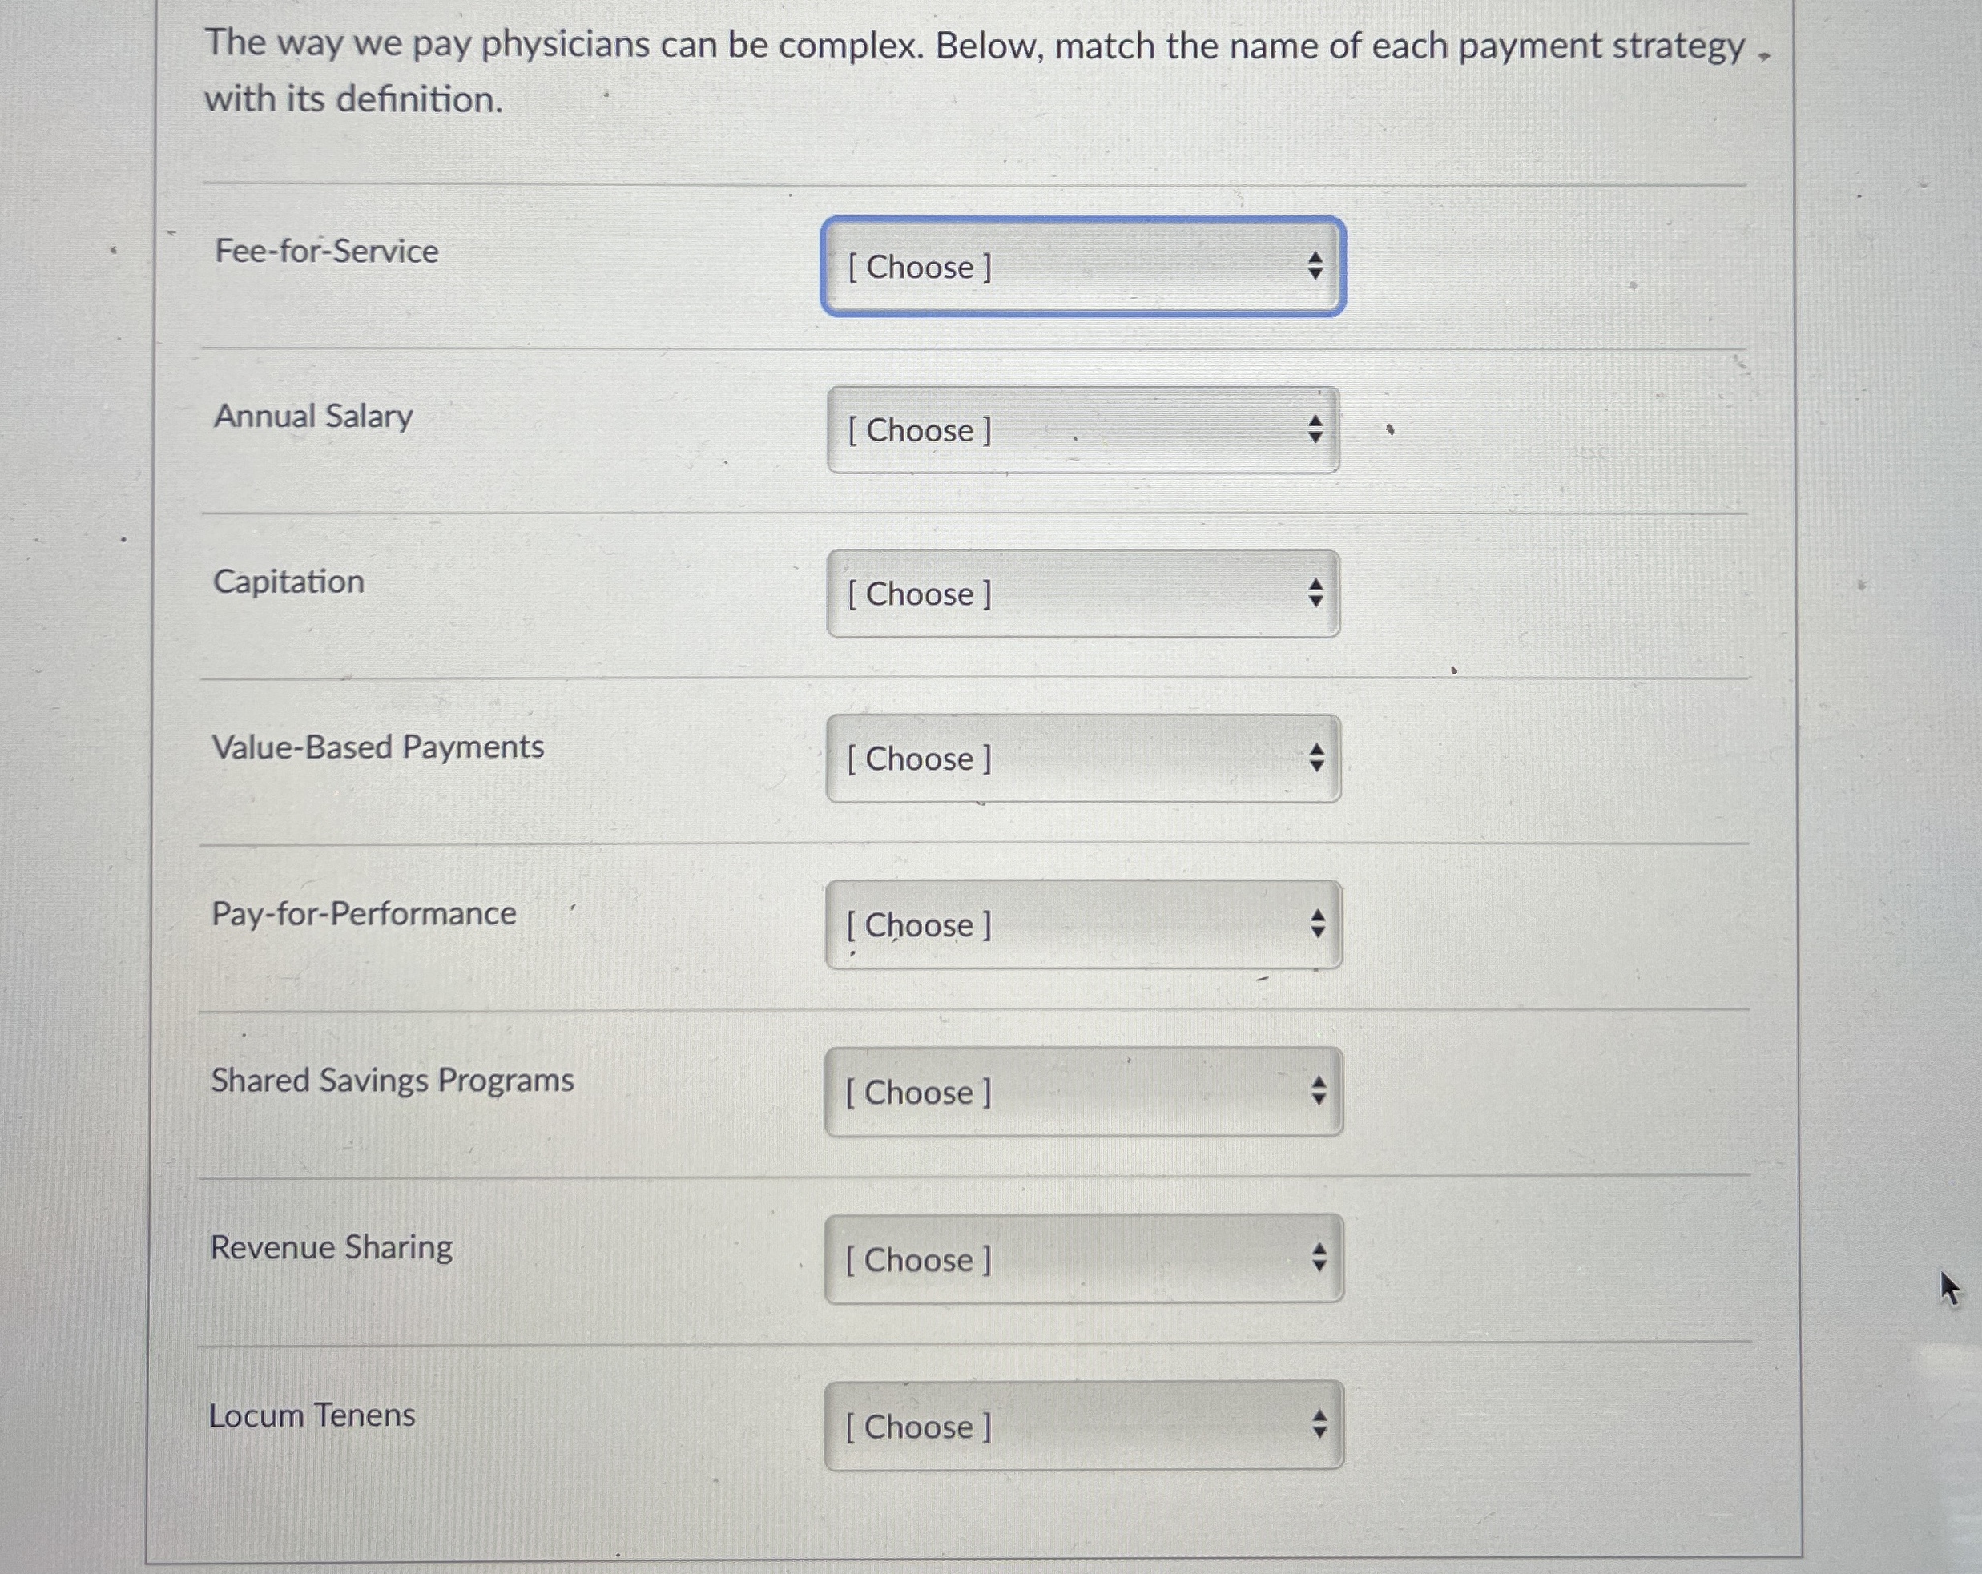Viewport: 1982px width, 1574px height.
Task: Click the arrow icon on Fee-for-Service selector
Action: click(x=1315, y=268)
